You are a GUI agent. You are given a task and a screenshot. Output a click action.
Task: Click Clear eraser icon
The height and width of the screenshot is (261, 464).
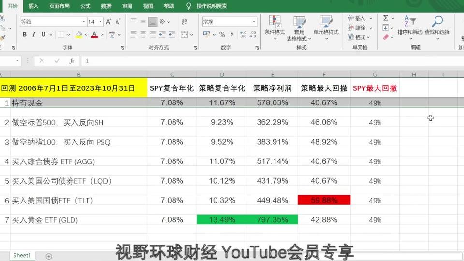386,37
